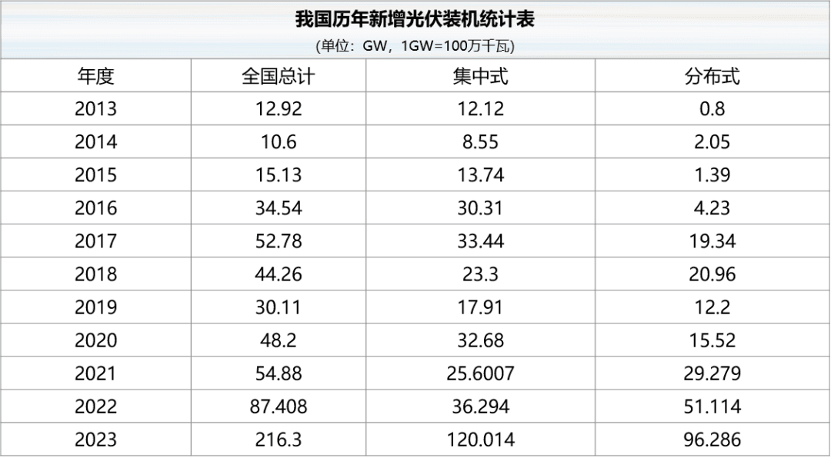Choose the distributed value 15.52
The width and height of the screenshot is (831, 461).
[712, 340]
